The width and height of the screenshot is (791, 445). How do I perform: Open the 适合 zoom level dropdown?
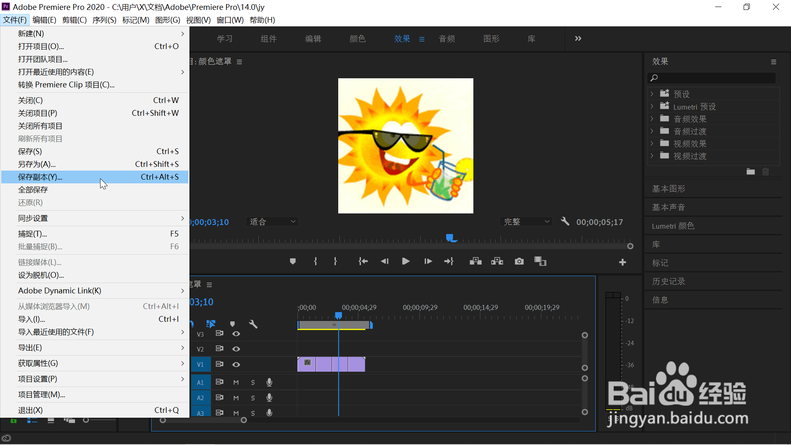(x=272, y=222)
